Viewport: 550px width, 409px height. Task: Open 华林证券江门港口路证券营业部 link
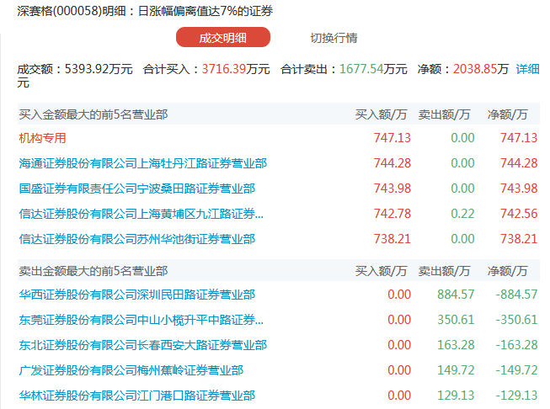point(136,396)
